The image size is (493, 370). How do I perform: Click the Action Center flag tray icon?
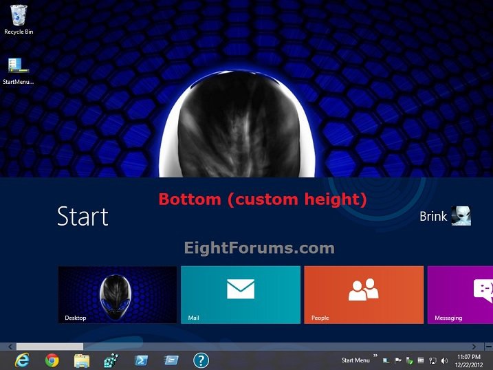pyautogui.click(x=397, y=361)
